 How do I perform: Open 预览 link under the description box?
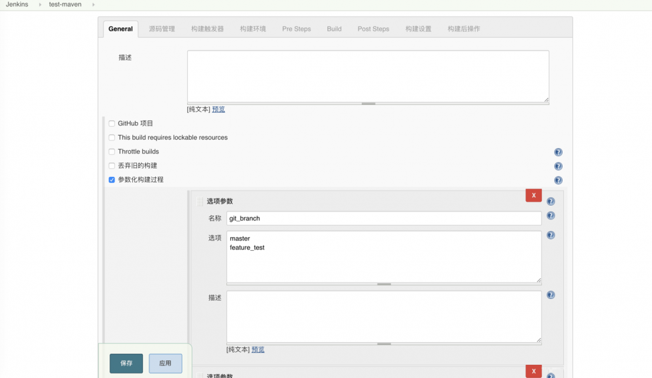[x=218, y=108]
